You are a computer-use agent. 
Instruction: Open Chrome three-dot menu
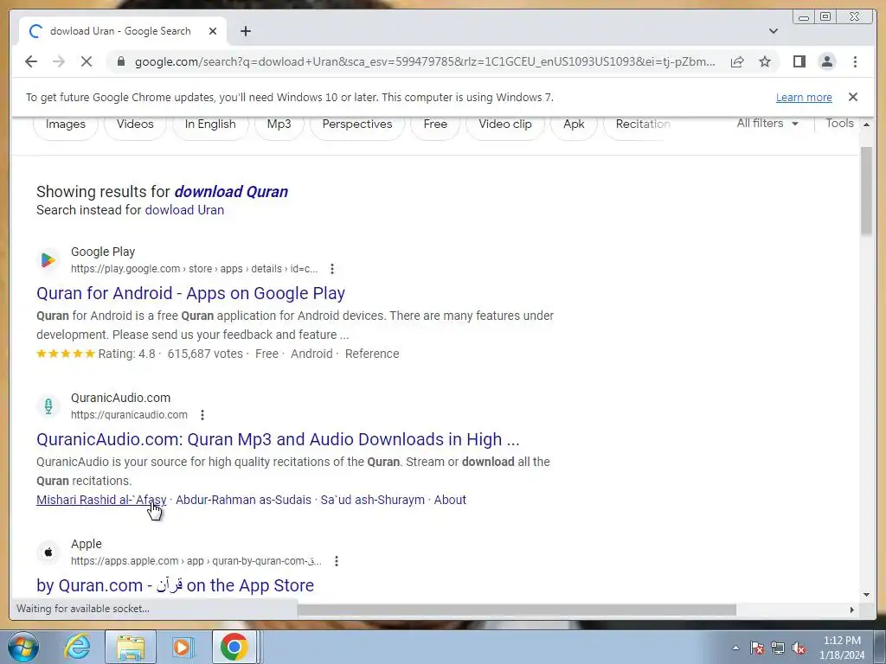(855, 61)
